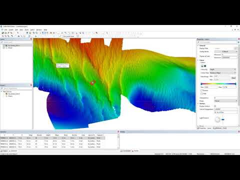Toggle visibility checkbox of Sd_Surface_50cm layer
Screen dimensions: 240x180
pos(4,45)
